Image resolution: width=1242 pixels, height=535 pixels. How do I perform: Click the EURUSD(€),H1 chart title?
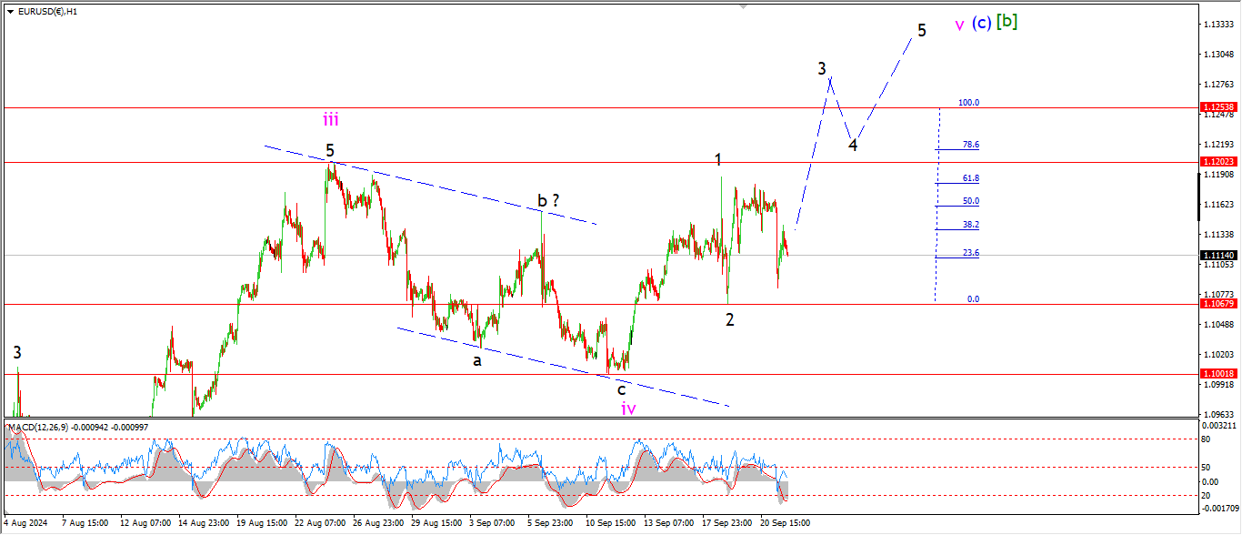coord(47,12)
